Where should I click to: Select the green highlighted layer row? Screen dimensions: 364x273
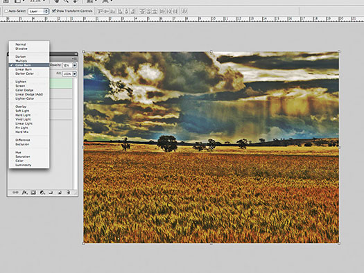pyautogui.click(x=61, y=83)
